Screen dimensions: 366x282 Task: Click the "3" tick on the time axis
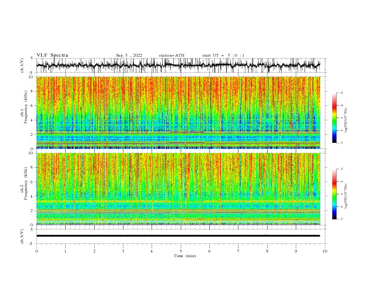click(123, 251)
